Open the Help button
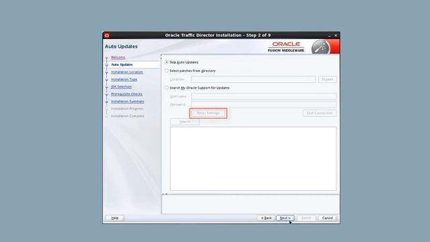Screen dimensions: 430x242 pyautogui.click(x=115, y=218)
